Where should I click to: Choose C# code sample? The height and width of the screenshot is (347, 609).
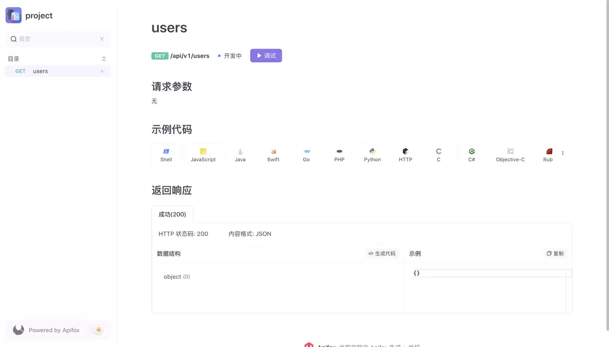click(471, 155)
